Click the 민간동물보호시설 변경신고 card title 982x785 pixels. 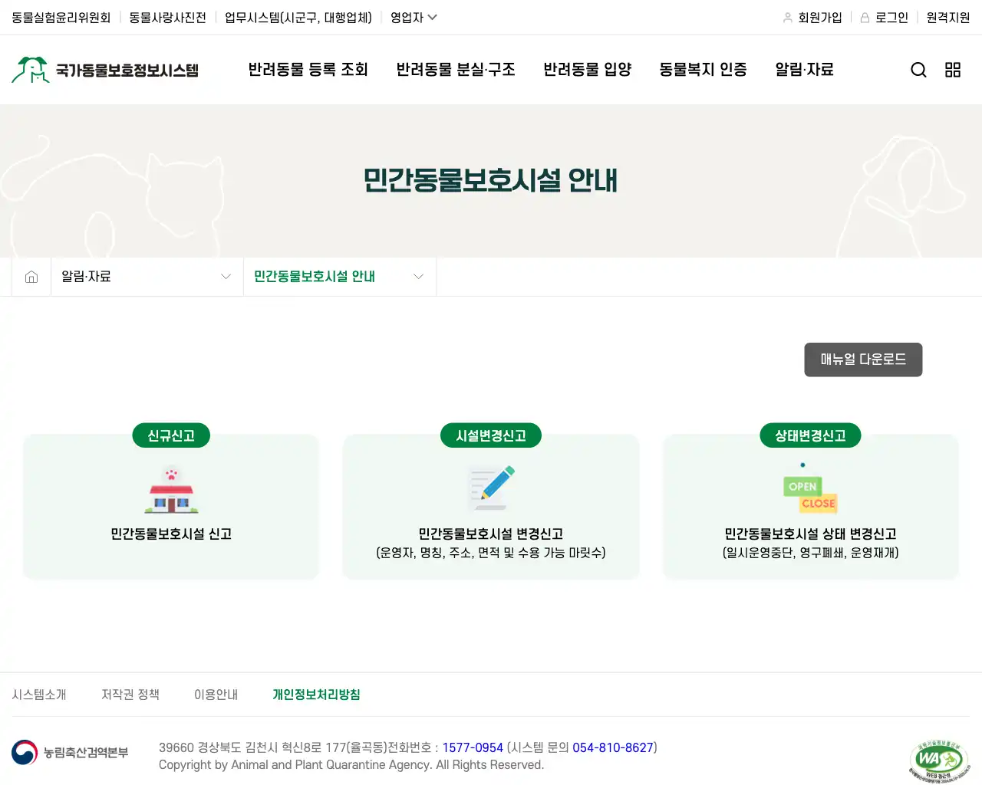pos(491,534)
